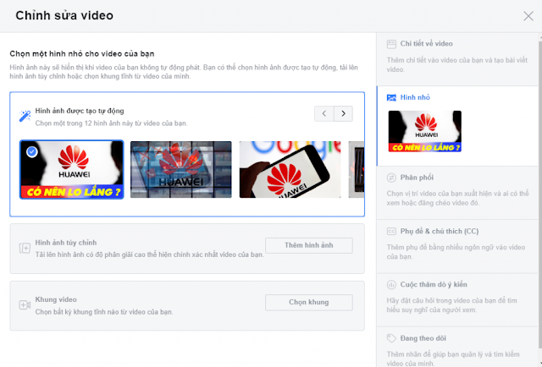The height and width of the screenshot is (367, 542).
Task: Open the Hình nhỏ tab
Action: (x=457, y=126)
